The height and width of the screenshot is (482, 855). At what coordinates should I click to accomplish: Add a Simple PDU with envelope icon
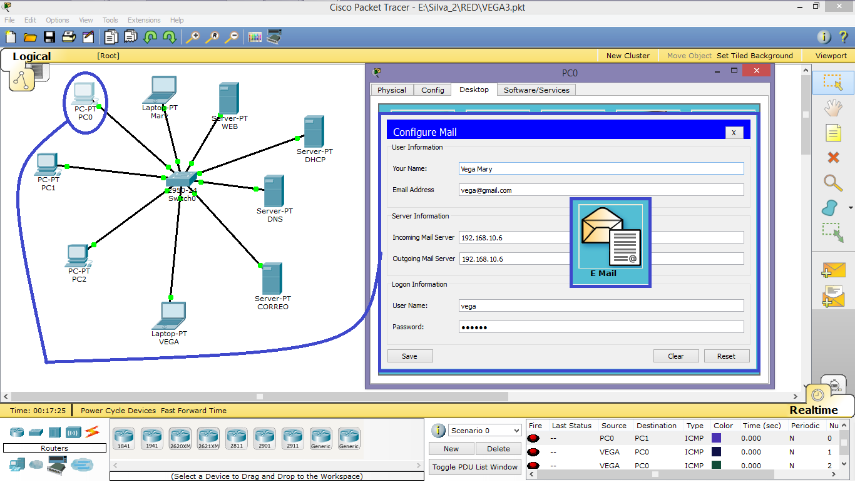(833, 270)
